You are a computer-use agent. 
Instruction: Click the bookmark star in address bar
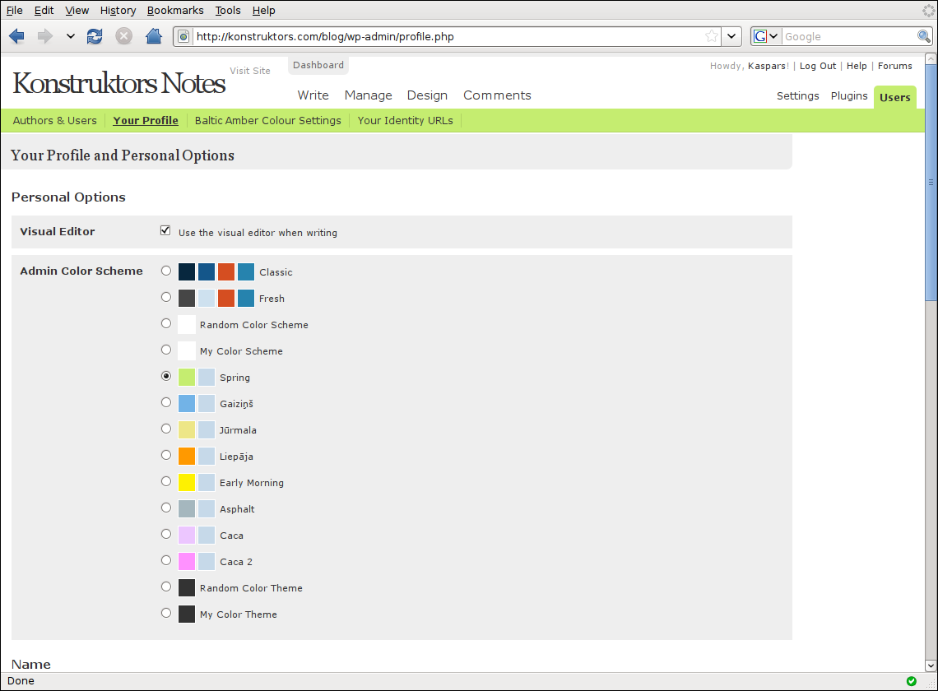tap(711, 36)
